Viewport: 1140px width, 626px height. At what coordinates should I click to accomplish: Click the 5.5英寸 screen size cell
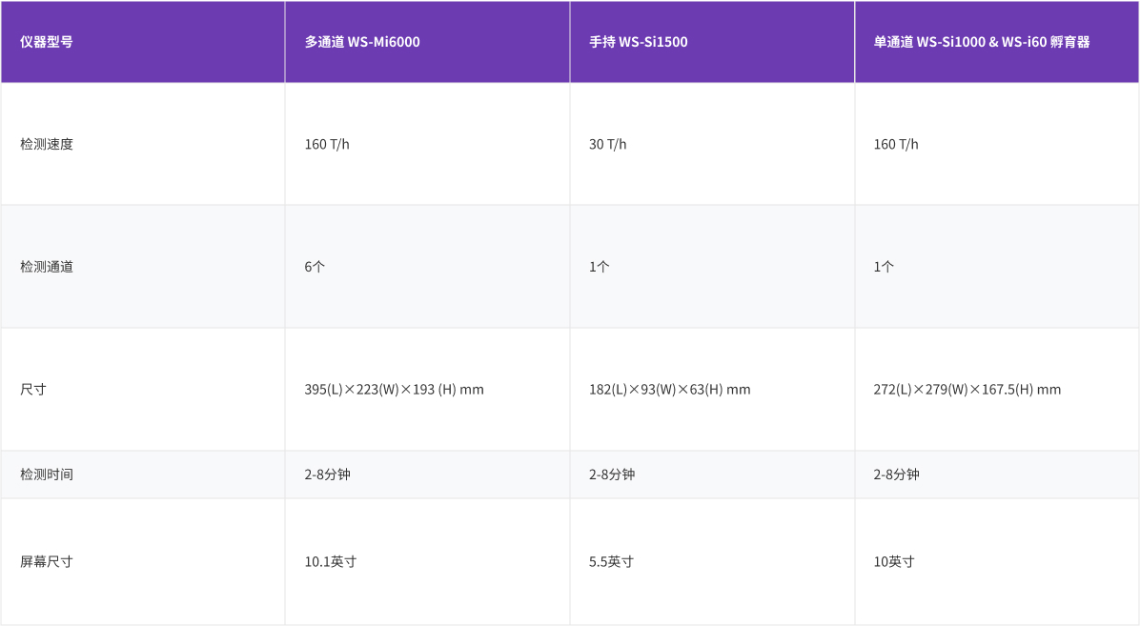pos(611,562)
